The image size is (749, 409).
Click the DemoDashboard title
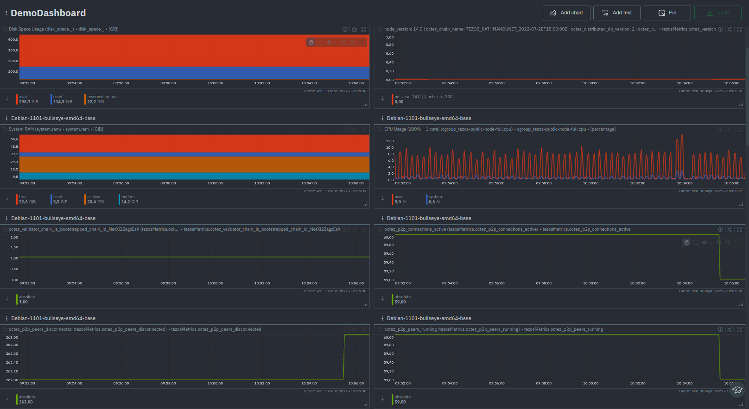(48, 13)
